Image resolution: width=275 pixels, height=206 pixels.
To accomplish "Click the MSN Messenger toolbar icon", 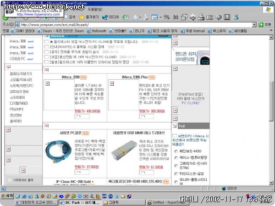I will point(236,17).
